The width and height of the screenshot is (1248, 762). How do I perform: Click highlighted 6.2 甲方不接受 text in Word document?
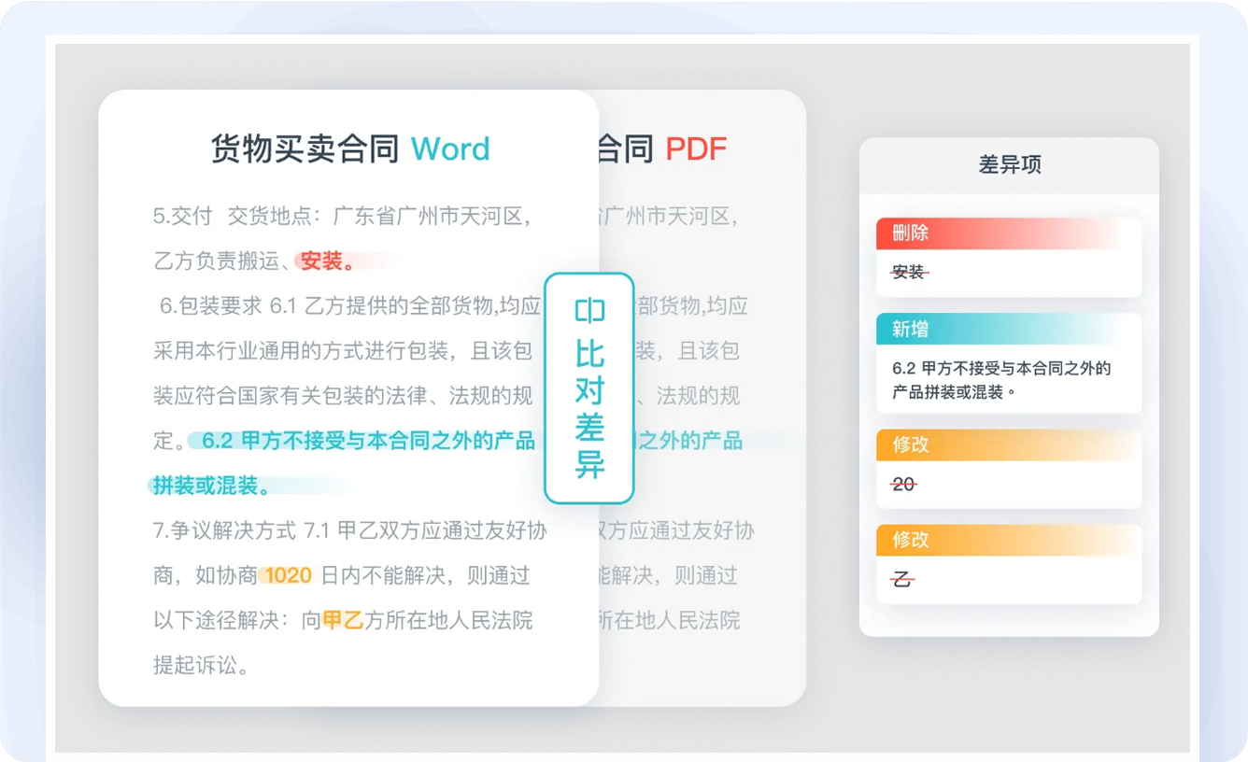point(368,441)
